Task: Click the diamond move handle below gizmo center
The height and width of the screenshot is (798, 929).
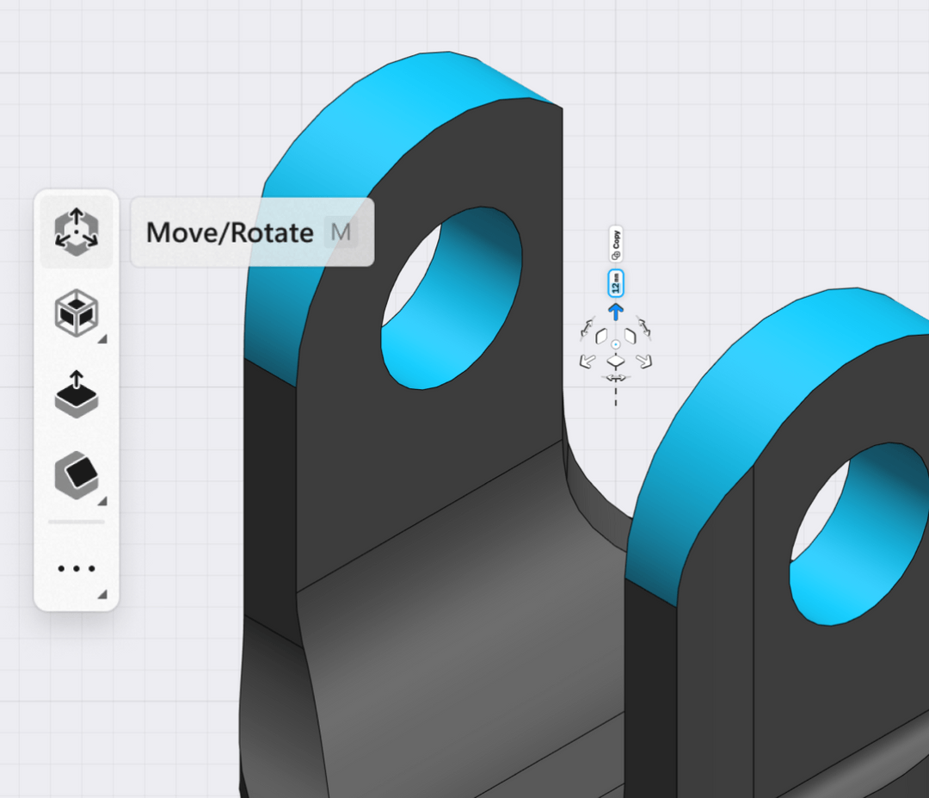Action: 616,361
